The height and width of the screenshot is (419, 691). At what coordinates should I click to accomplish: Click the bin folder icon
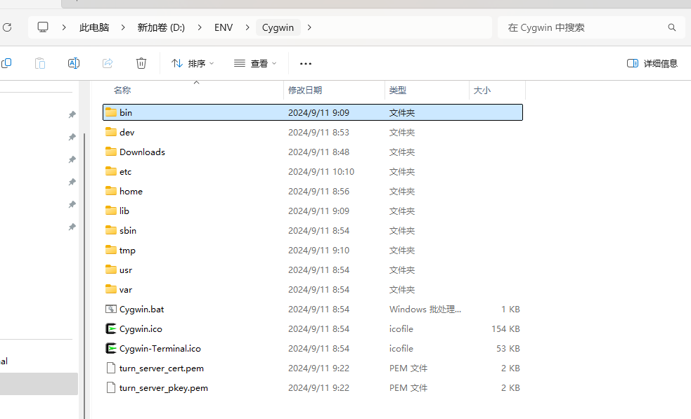(111, 112)
